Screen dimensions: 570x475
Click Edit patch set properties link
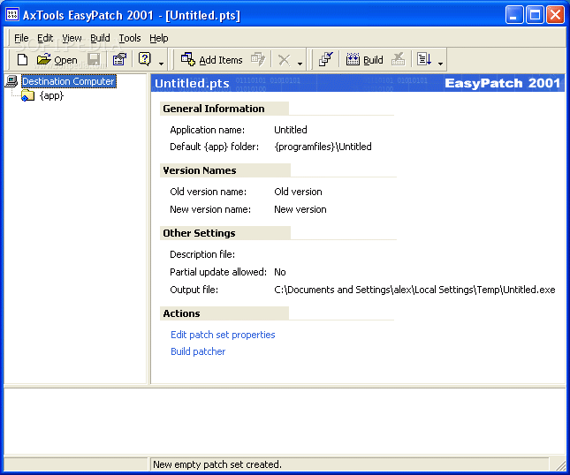point(223,335)
